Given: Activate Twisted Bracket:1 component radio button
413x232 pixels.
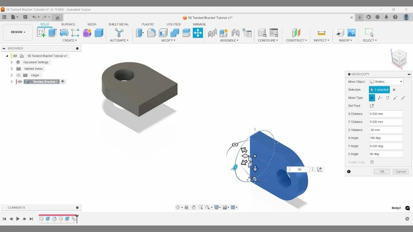Looking at the screenshot, I should (63, 82).
